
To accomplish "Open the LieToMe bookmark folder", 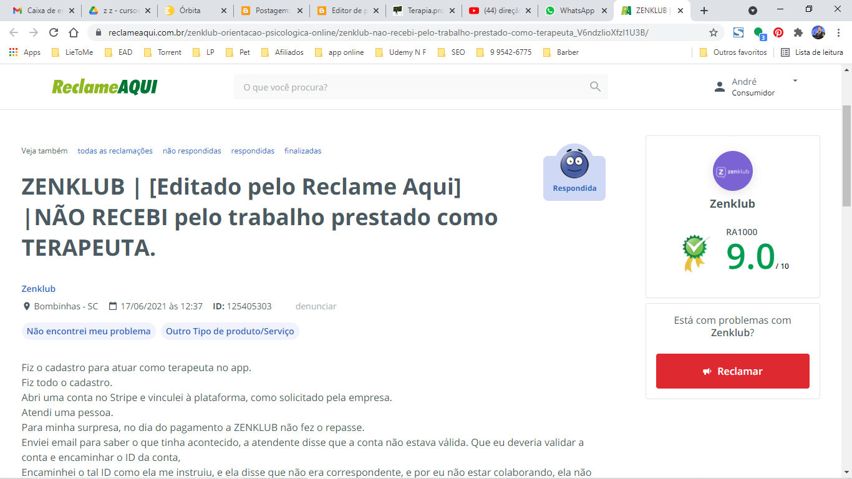I will coord(72,52).
